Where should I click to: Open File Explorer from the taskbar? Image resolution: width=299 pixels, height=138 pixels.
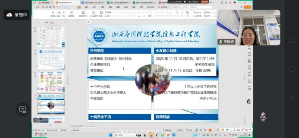151,135
